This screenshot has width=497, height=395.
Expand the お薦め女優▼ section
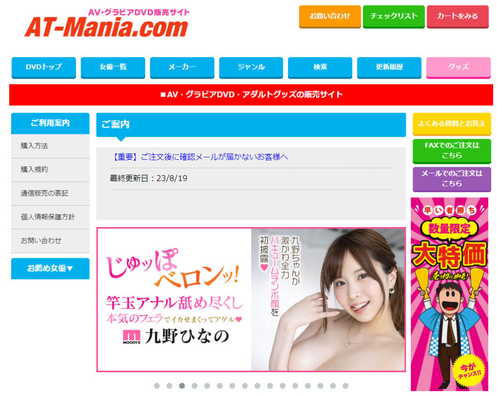coord(50,268)
